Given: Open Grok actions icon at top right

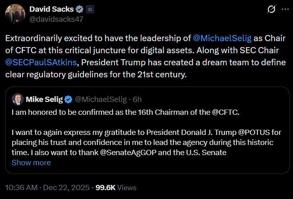Looking at the screenshot, I should 271,9.
